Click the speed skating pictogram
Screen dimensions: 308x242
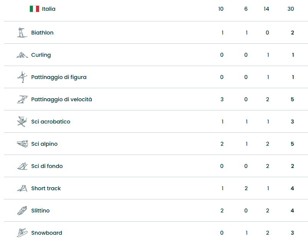(x=22, y=99)
